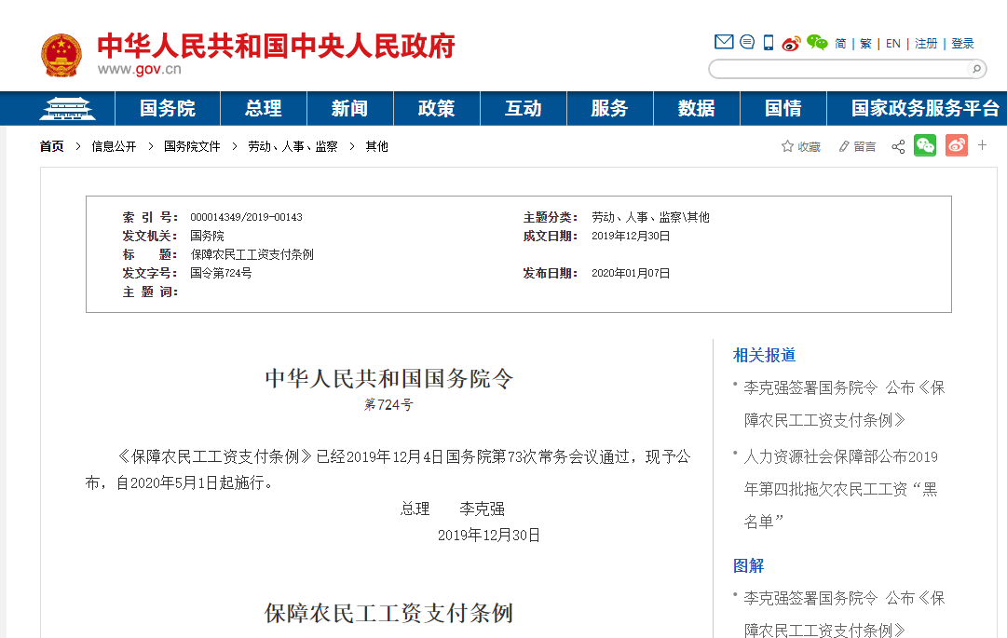Click the mobile phone icon in header
This screenshot has height=638, width=1007.
tap(769, 42)
